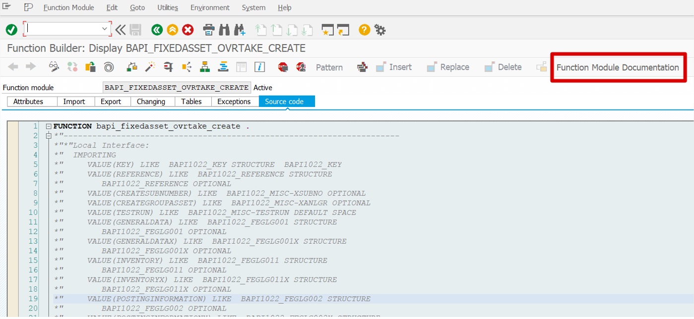Go back using the green Back arrow icon
The height and width of the screenshot is (319, 694).
click(157, 30)
